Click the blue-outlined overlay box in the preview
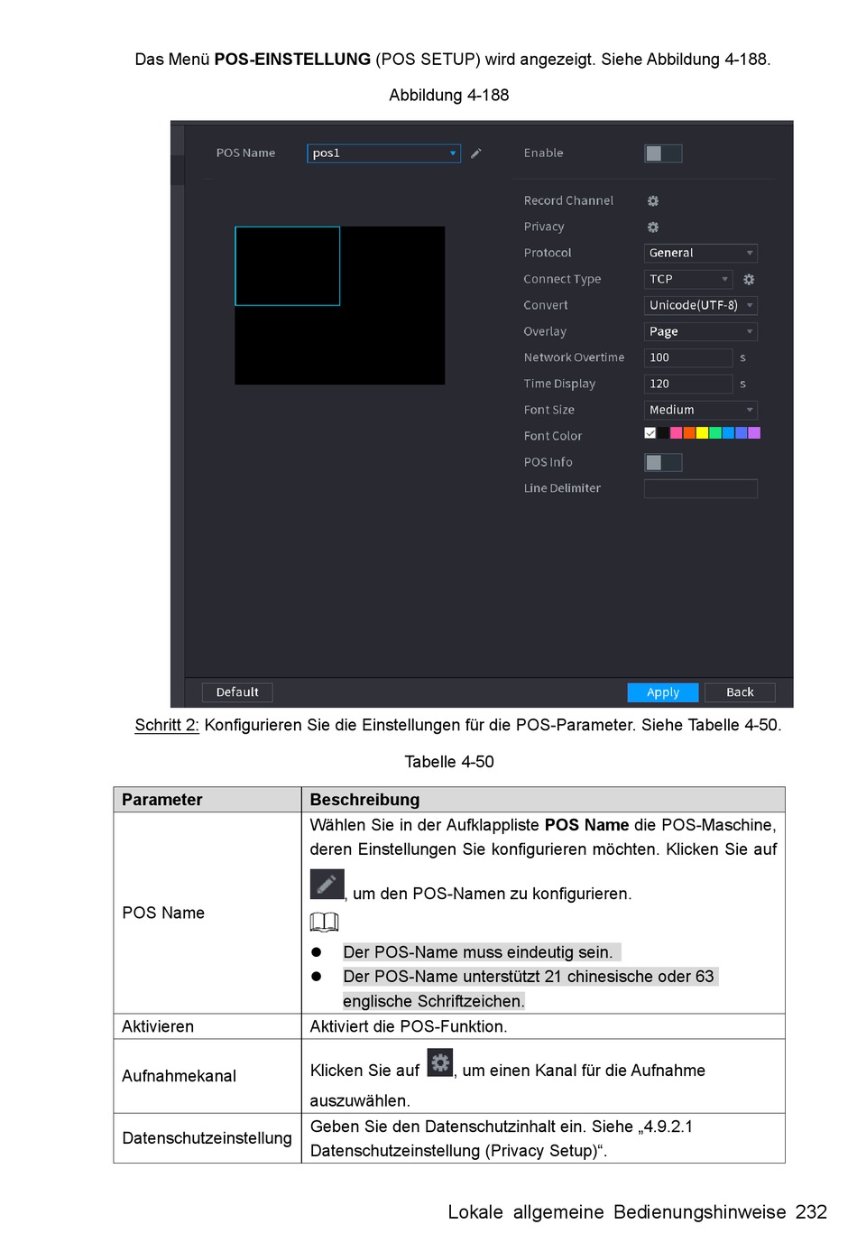Image resolution: width=857 pixels, height=1252 pixels. (x=288, y=266)
